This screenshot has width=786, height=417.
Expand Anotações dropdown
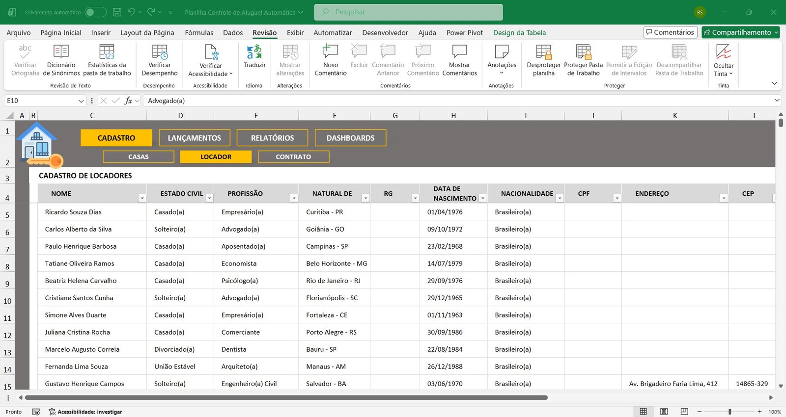502,73
